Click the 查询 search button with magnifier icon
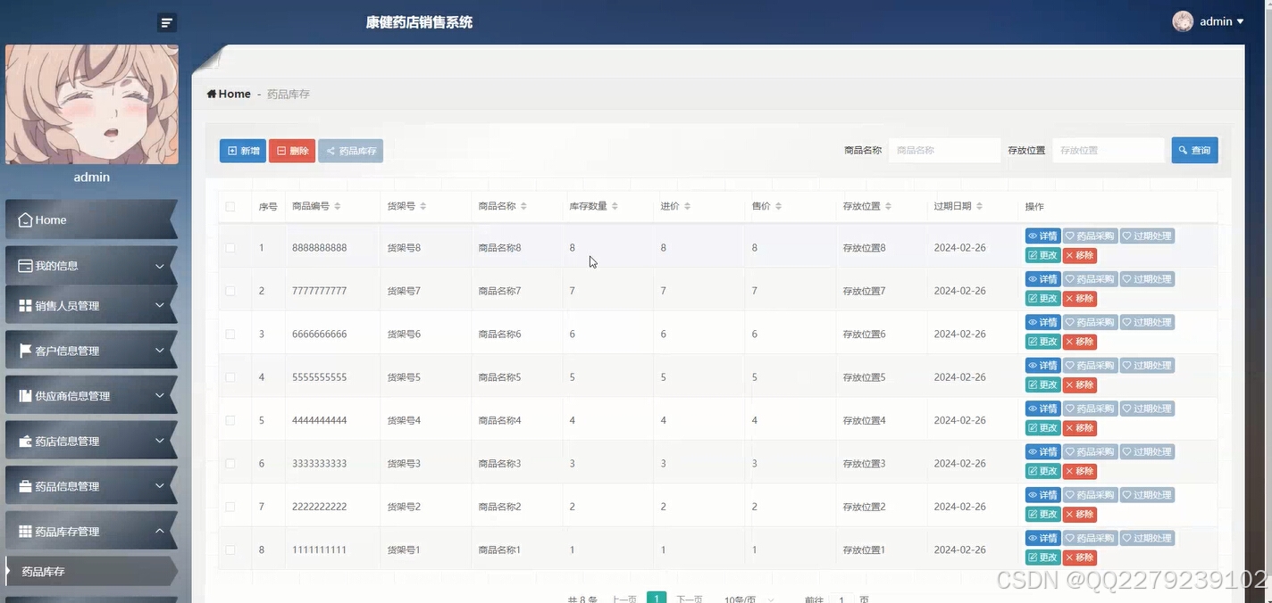 [x=1194, y=150]
